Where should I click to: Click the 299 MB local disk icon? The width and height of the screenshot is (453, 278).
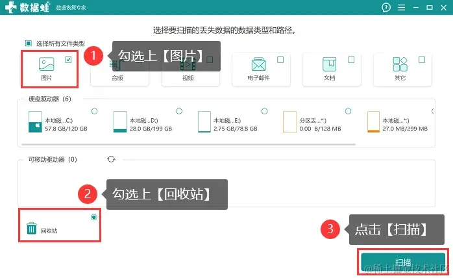point(373,122)
